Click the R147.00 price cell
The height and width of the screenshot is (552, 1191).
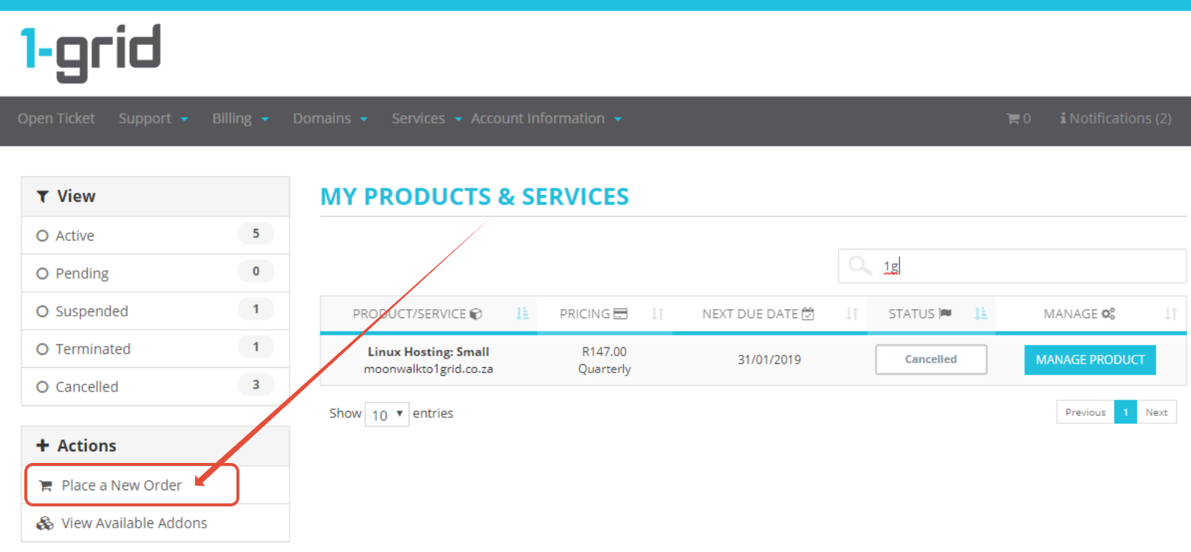(605, 352)
